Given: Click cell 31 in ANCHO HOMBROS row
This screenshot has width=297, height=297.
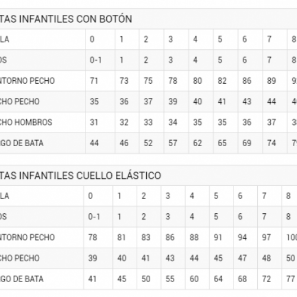Looking at the screenshot, I should point(94,122).
